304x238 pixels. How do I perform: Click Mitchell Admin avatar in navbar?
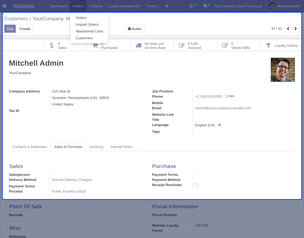[x=273, y=6]
